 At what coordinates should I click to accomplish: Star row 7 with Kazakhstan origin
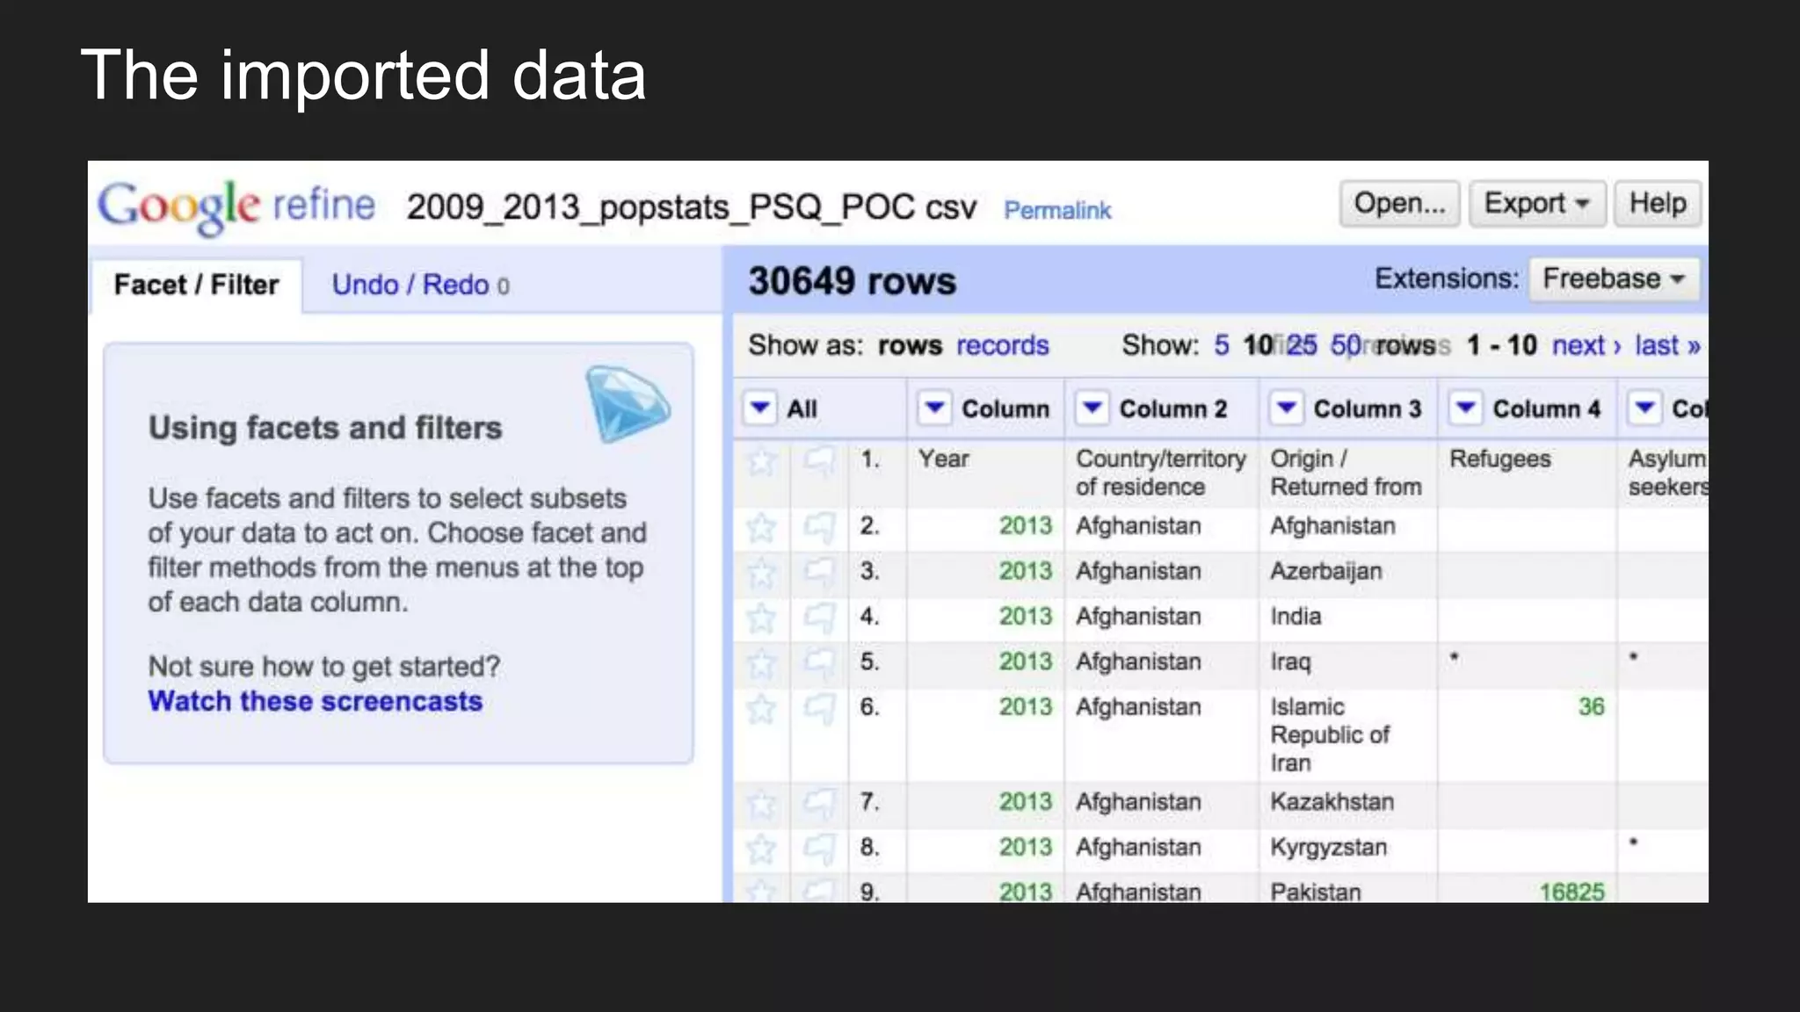pyautogui.click(x=761, y=804)
